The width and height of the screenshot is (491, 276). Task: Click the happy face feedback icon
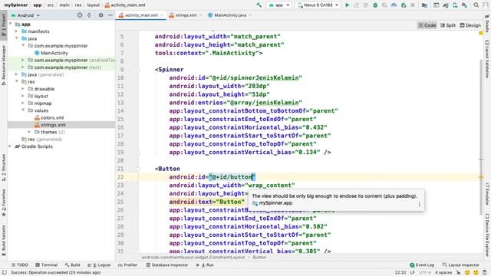(467, 273)
